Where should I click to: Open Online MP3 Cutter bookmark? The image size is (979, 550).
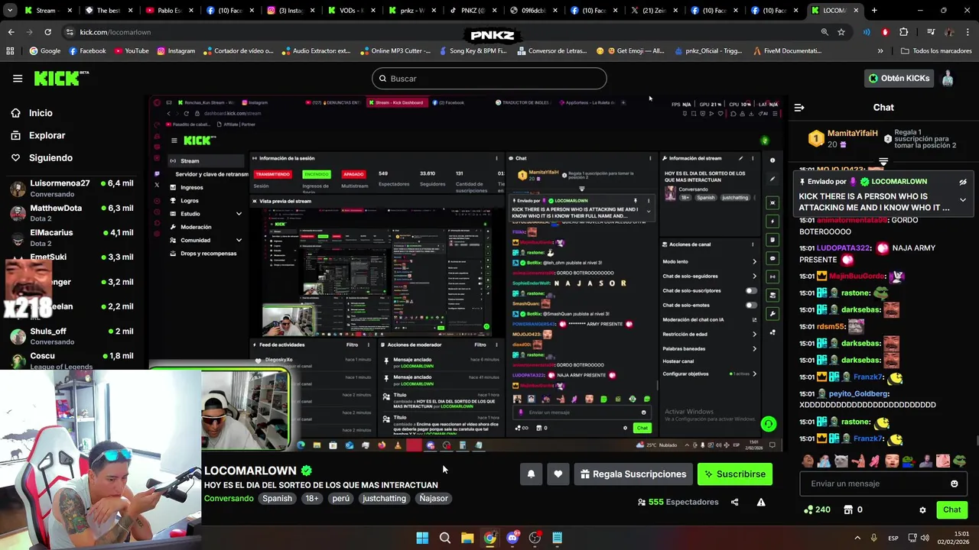point(395,51)
